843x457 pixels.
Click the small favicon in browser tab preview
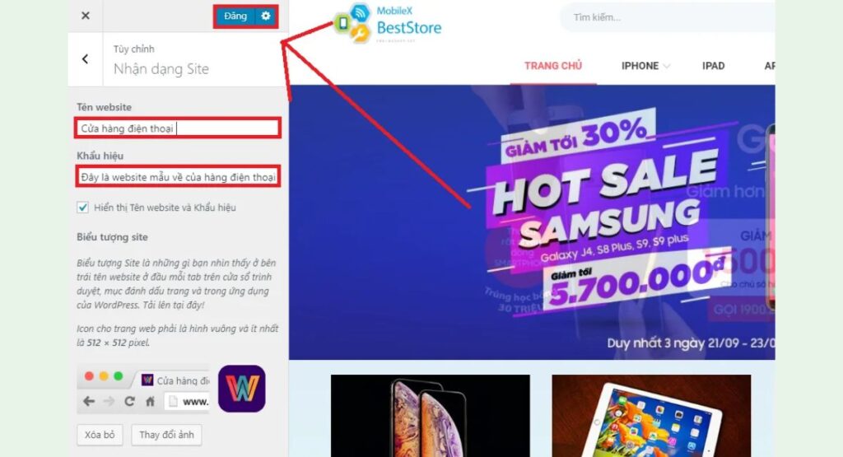pyautogui.click(x=147, y=380)
